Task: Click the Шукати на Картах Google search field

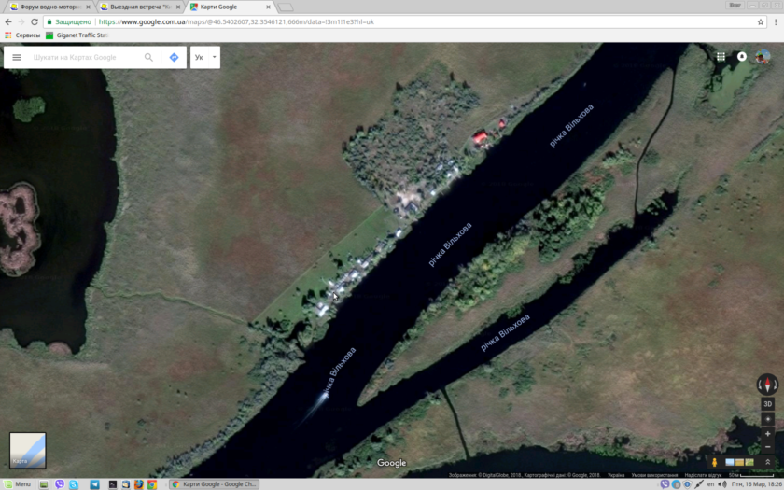Action: pos(84,57)
